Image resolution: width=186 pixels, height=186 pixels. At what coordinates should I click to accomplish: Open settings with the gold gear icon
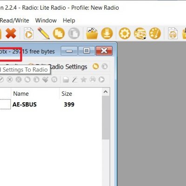pos(125,33)
